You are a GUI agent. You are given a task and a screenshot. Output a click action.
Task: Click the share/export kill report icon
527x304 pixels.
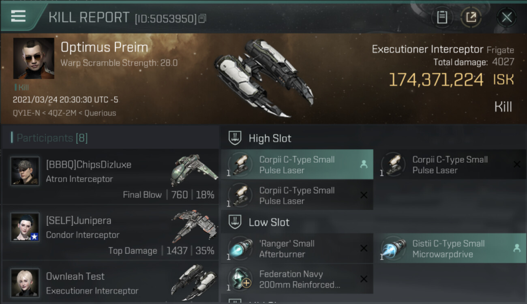click(x=471, y=17)
